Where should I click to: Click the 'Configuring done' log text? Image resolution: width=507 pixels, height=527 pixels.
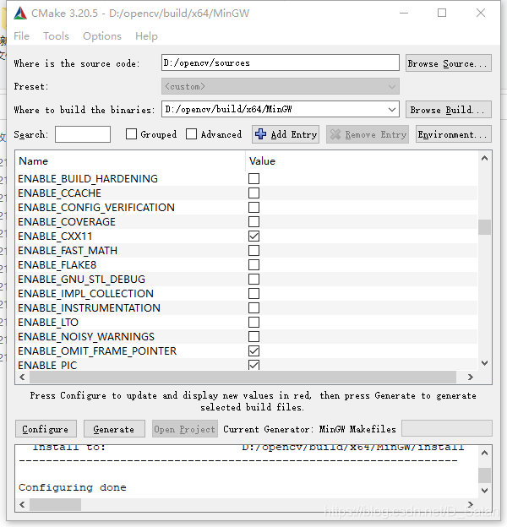(73, 487)
